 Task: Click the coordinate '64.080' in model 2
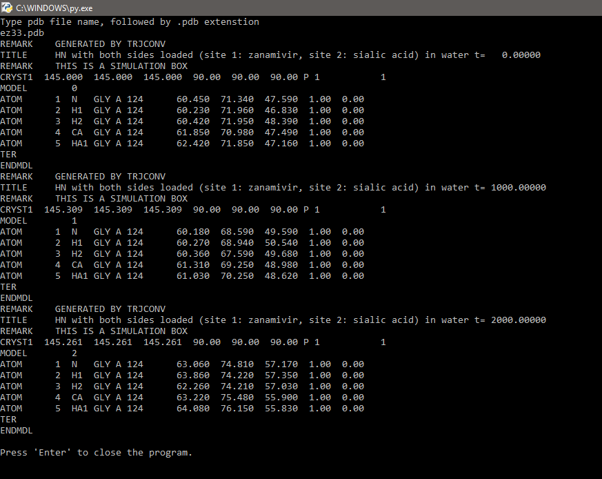193,409
